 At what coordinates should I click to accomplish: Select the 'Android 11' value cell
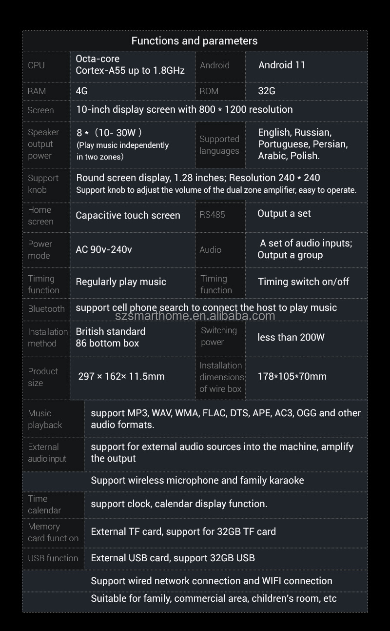[x=282, y=65]
